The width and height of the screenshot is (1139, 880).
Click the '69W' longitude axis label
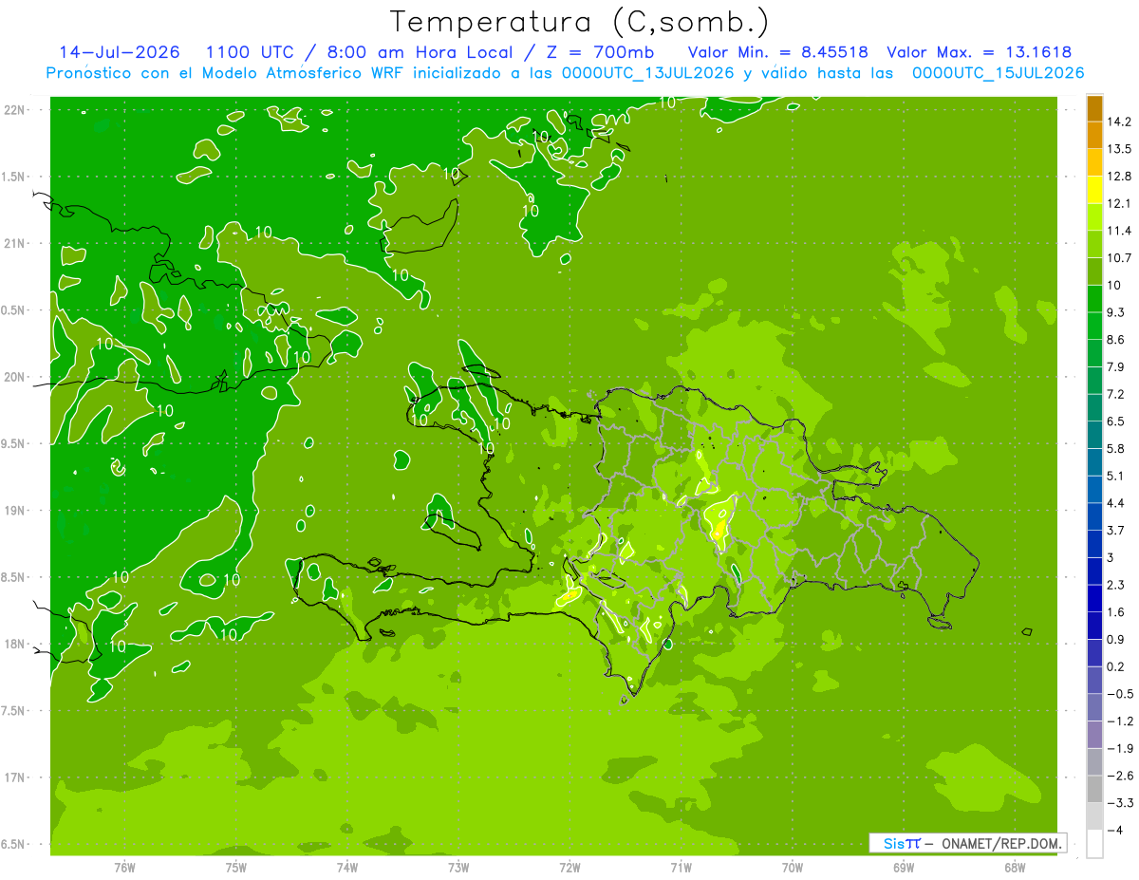[x=904, y=868]
